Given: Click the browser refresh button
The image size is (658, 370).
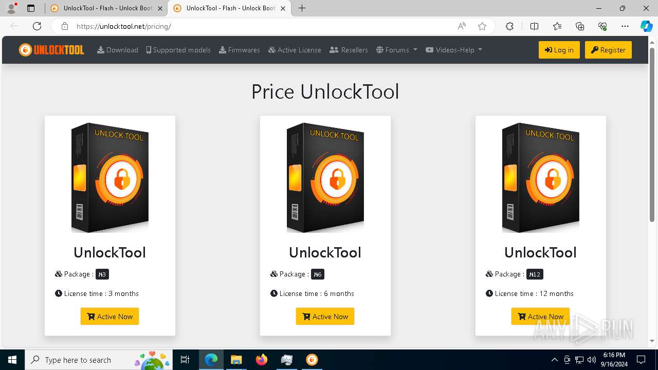Looking at the screenshot, I should [36, 26].
